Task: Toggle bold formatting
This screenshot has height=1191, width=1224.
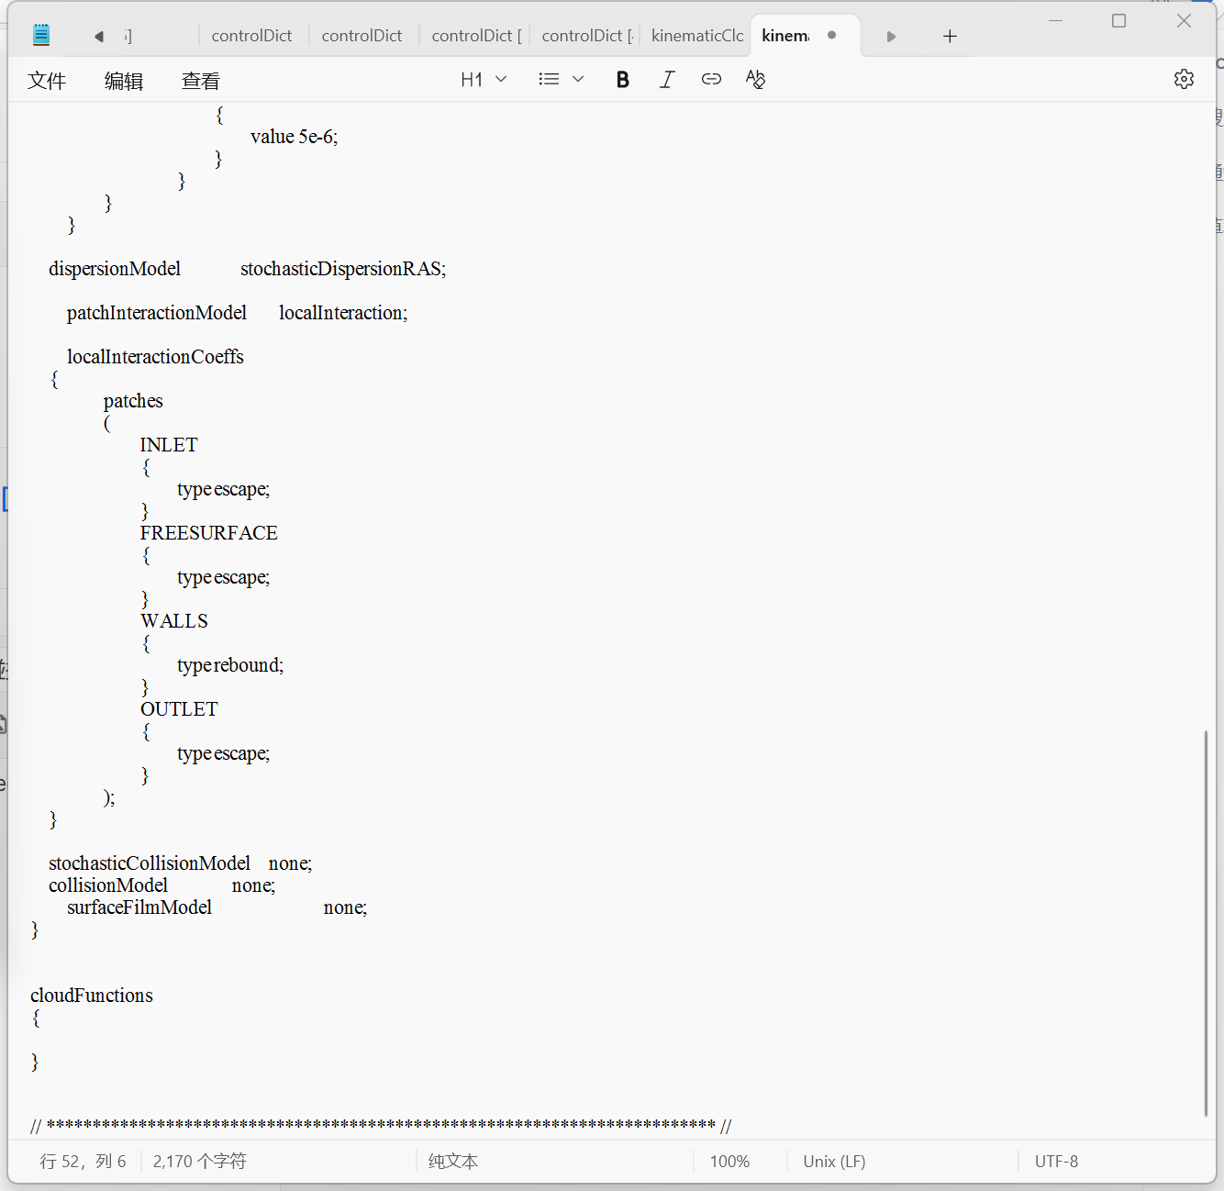Action: (x=622, y=80)
